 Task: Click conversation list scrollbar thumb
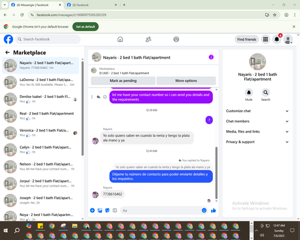coord(83,108)
